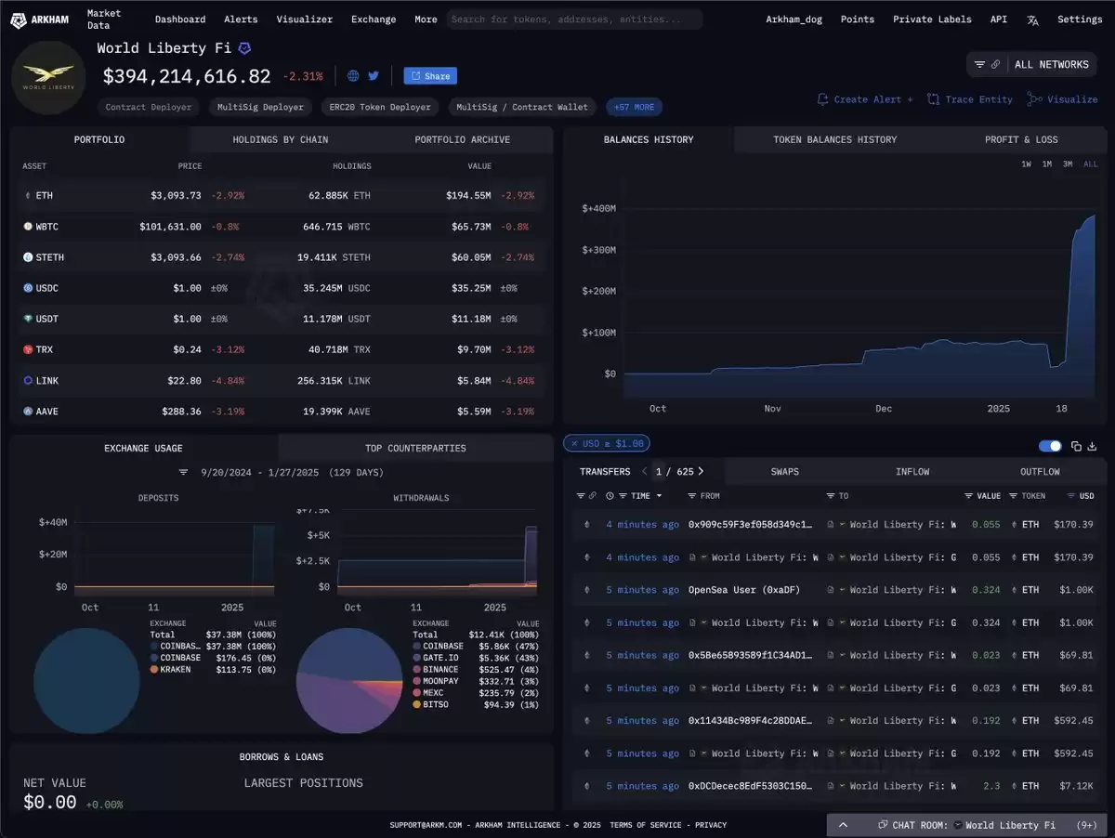Switch to Holdings By Chain tab

coord(280,139)
